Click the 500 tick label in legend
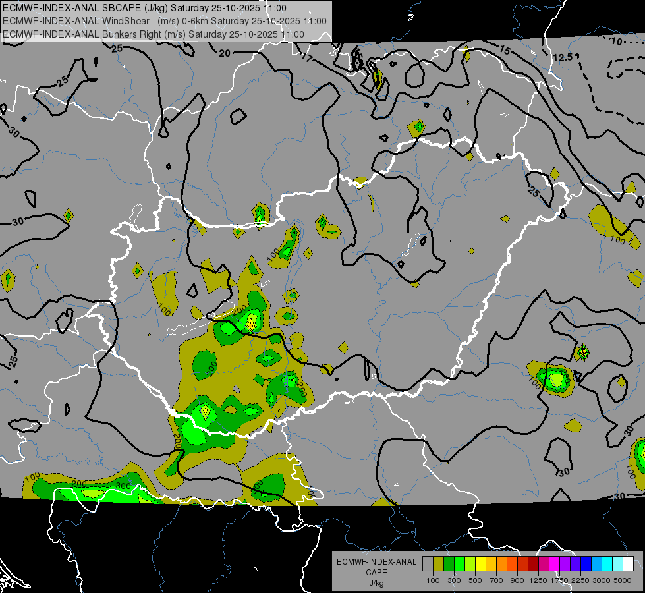Image resolution: width=645 pixels, height=593 pixels. click(x=475, y=580)
